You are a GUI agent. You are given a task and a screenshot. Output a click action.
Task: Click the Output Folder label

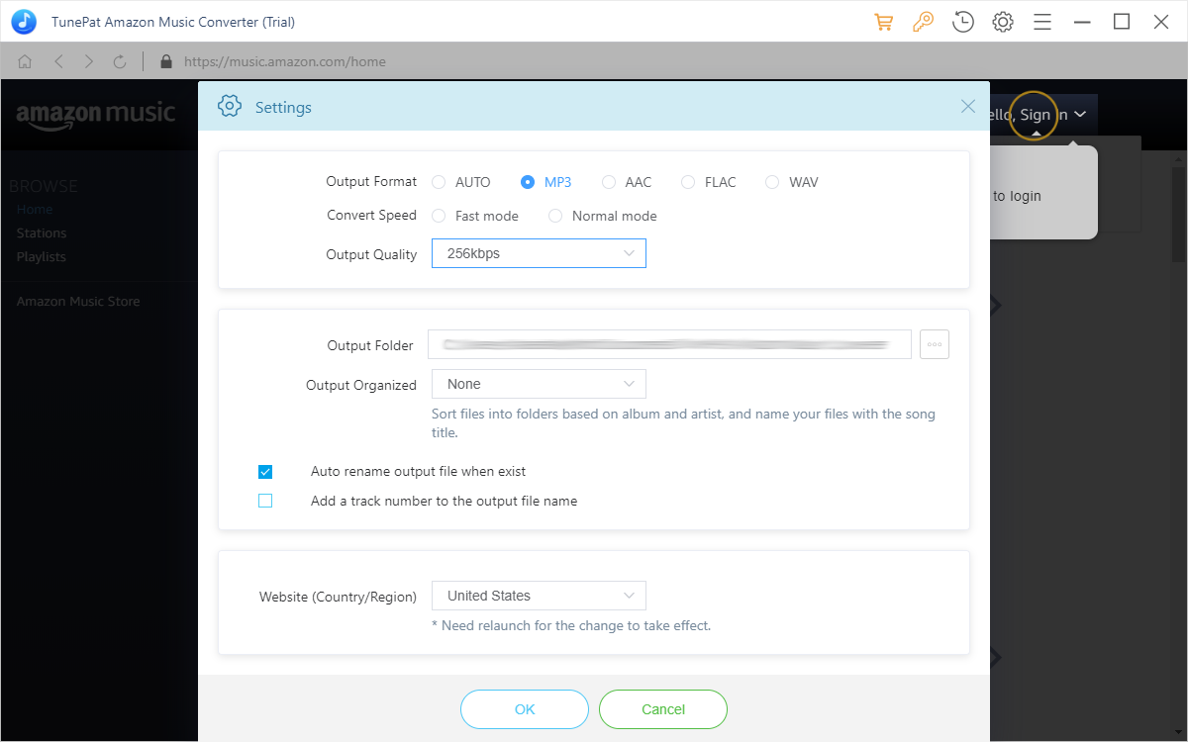[370, 345]
